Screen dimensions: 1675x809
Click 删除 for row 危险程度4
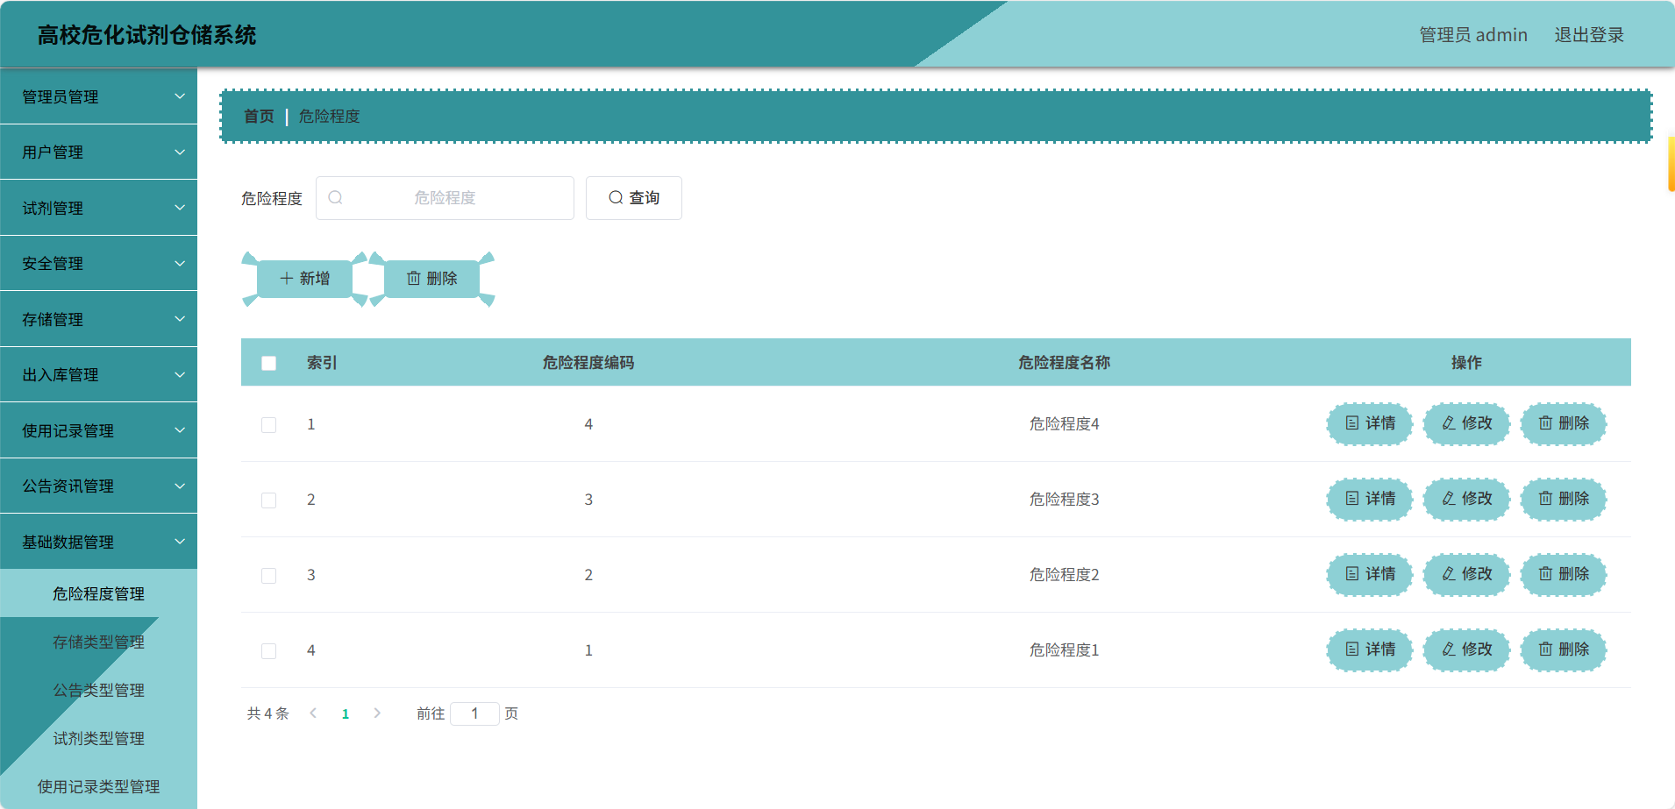(1564, 423)
